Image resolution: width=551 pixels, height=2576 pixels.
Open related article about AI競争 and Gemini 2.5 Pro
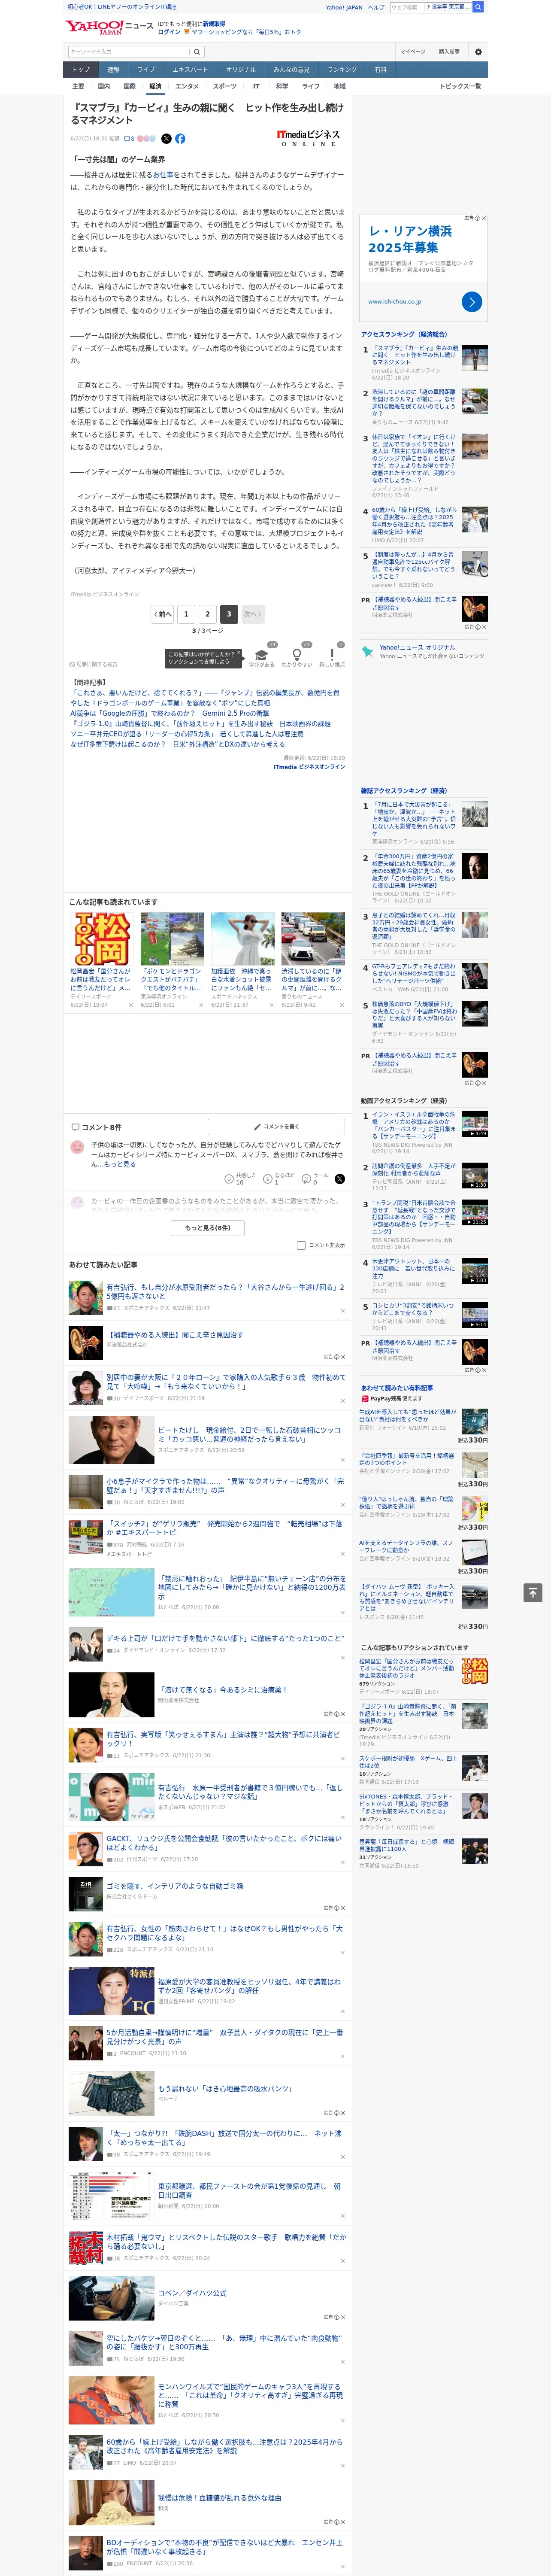170,713
